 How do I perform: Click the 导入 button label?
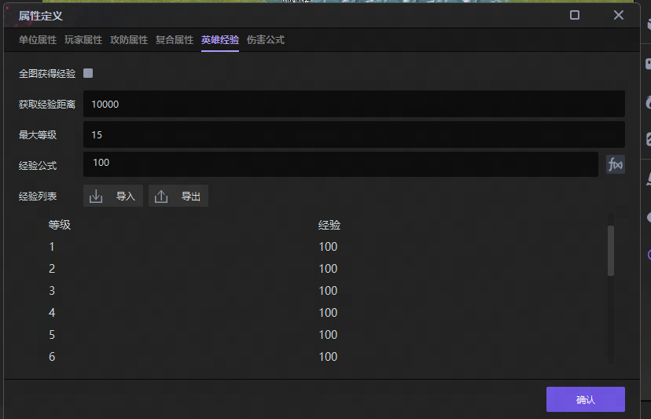pyautogui.click(x=126, y=197)
